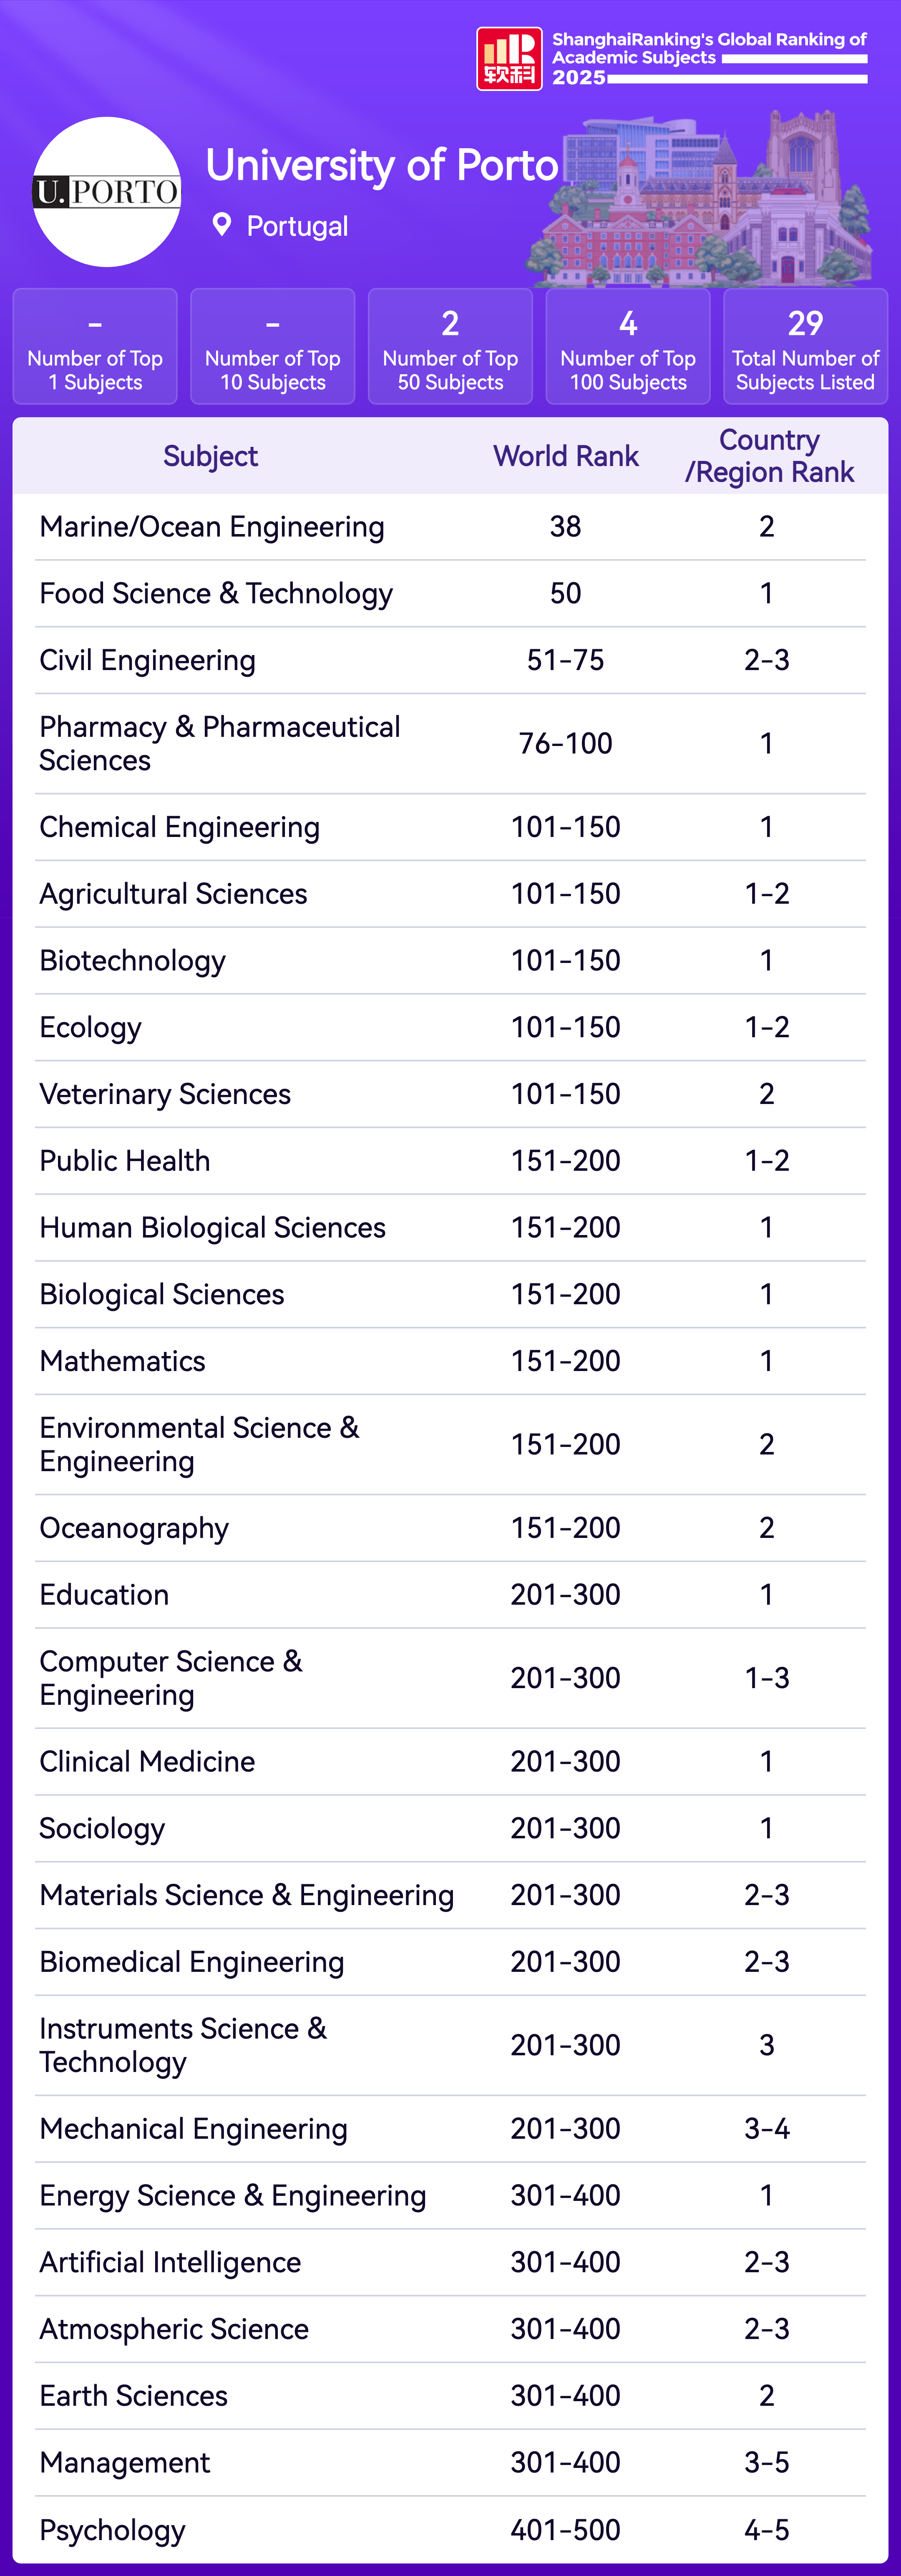Open the Total Number of Subjects Listed card

tap(805, 346)
